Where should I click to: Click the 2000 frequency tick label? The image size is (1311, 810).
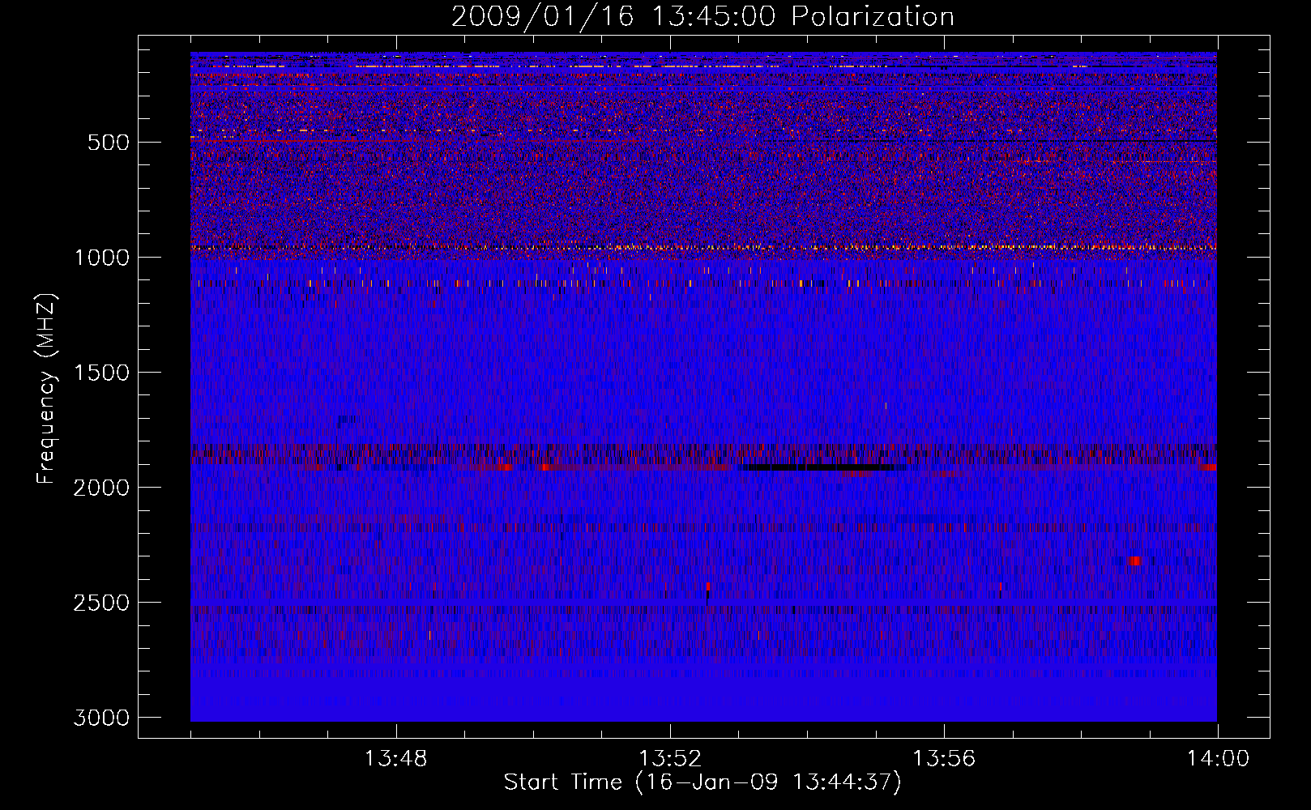(102, 488)
